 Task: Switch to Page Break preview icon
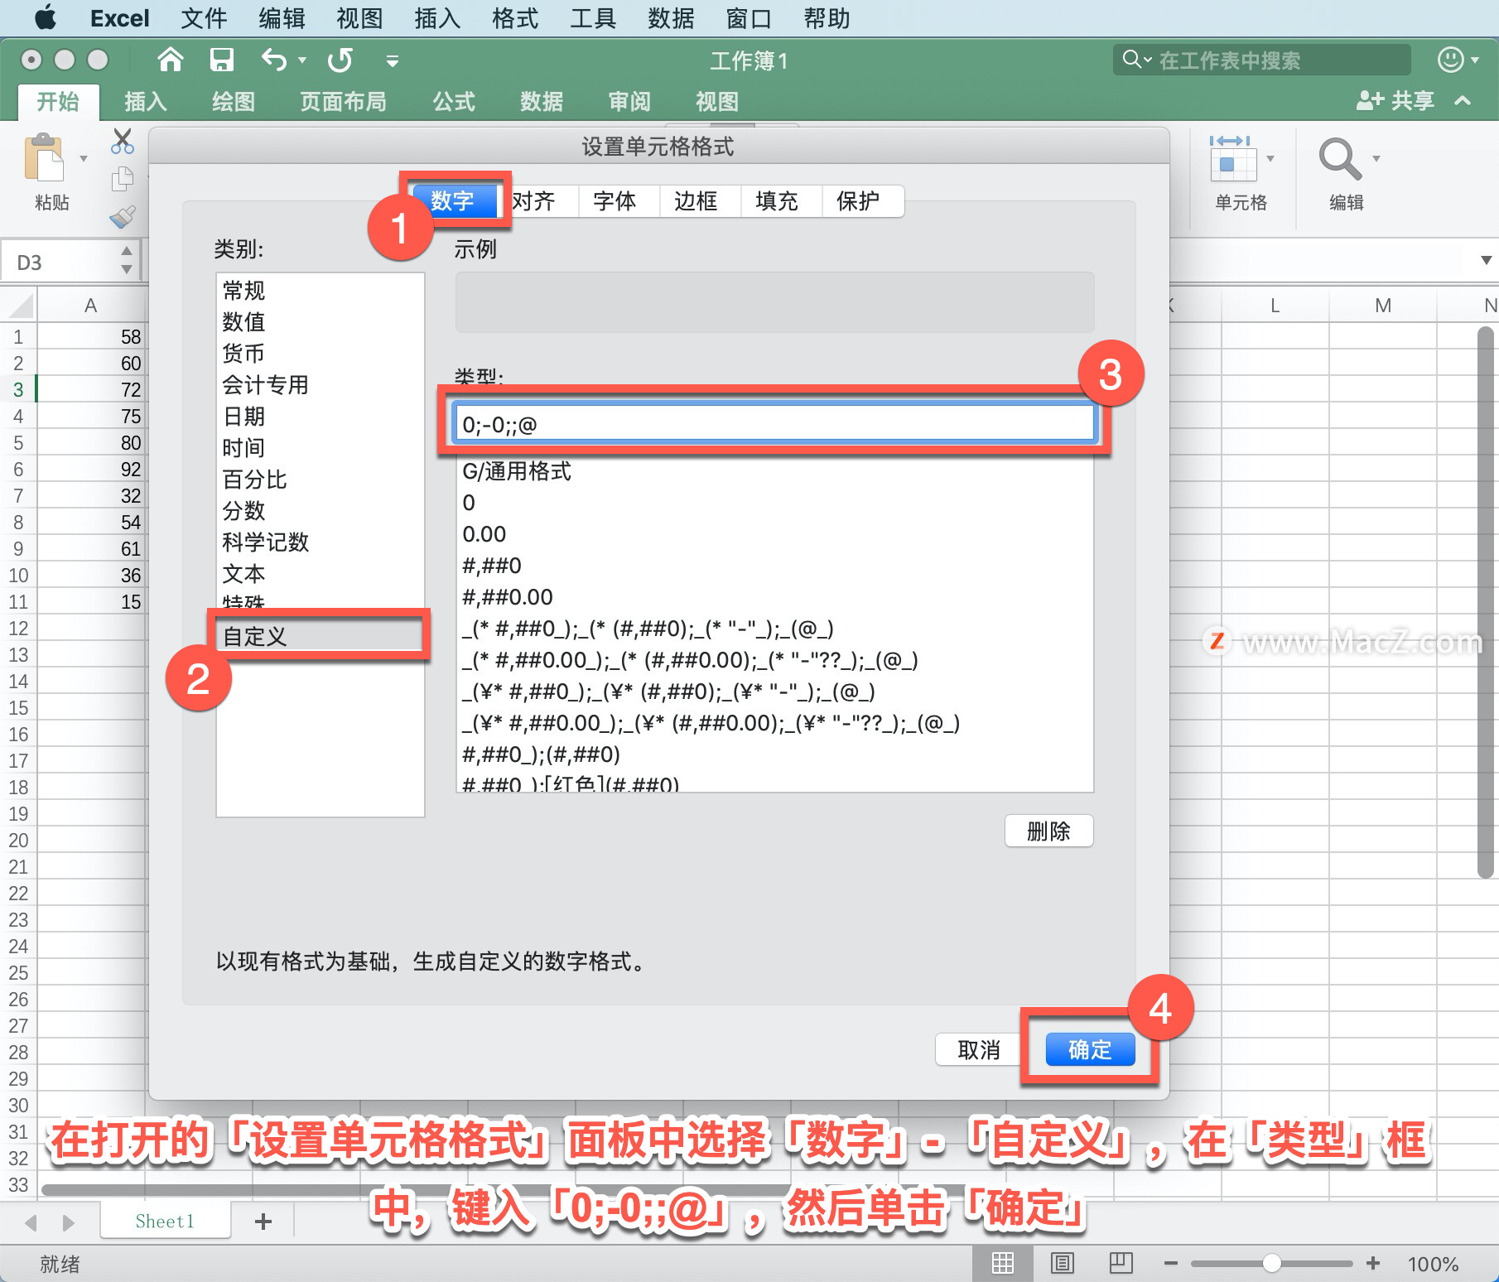click(x=1121, y=1263)
